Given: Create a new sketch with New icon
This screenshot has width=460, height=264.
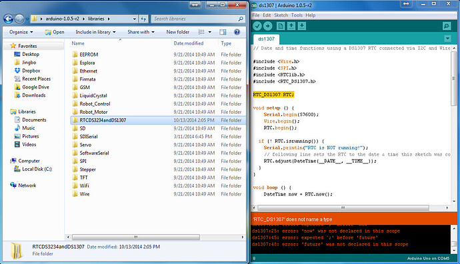Looking at the screenshot, I should pos(281,26).
